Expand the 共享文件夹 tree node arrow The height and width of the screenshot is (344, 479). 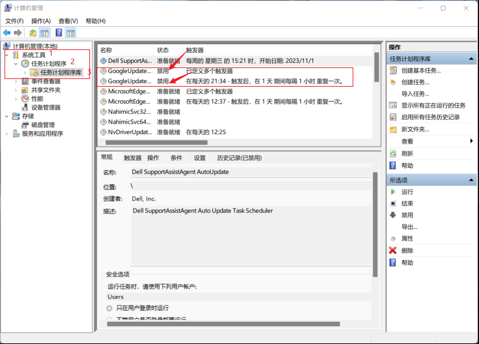[16, 90]
